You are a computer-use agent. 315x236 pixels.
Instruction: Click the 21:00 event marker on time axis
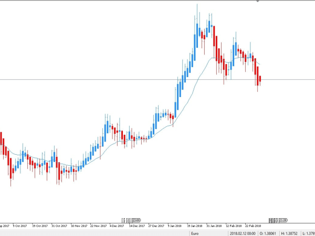282,220
